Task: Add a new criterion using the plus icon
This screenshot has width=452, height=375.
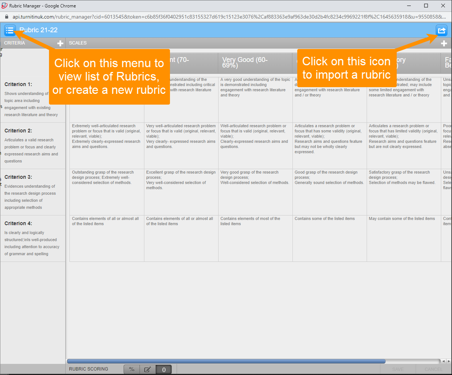Action: 60,43
